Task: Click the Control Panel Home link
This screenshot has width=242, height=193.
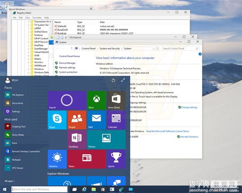Action: point(69,56)
